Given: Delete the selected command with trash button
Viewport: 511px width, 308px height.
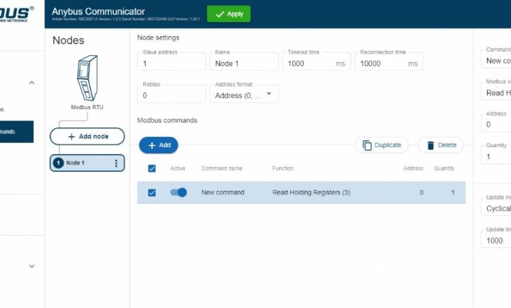Looking at the screenshot, I should pyautogui.click(x=440, y=145).
